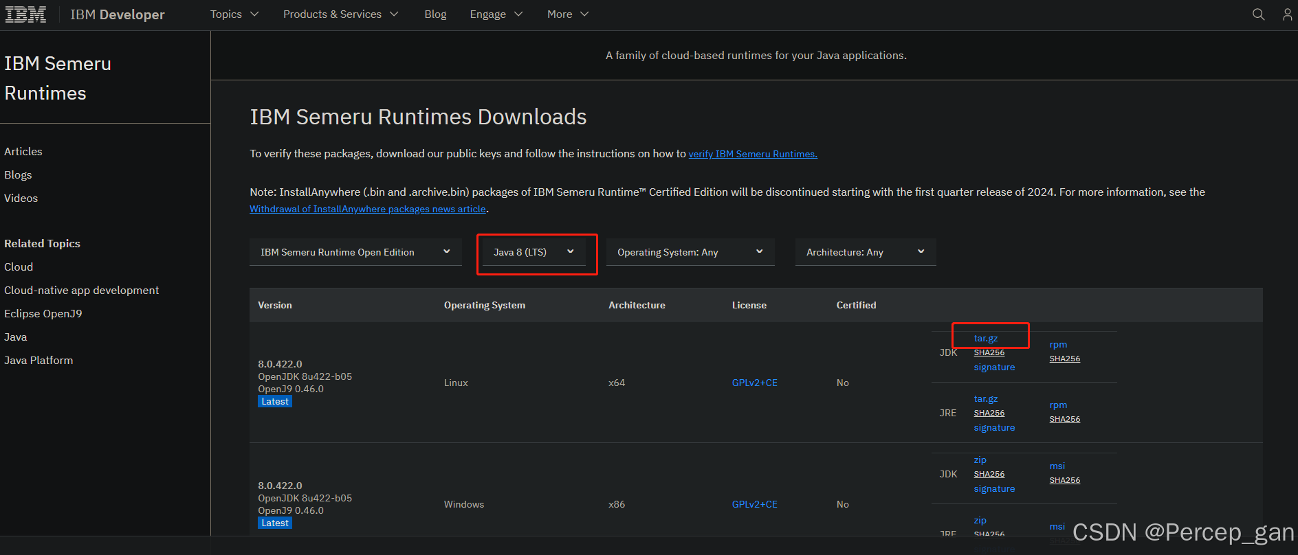Image resolution: width=1298 pixels, height=555 pixels.
Task: Expand the Engage menu
Action: pos(496,14)
